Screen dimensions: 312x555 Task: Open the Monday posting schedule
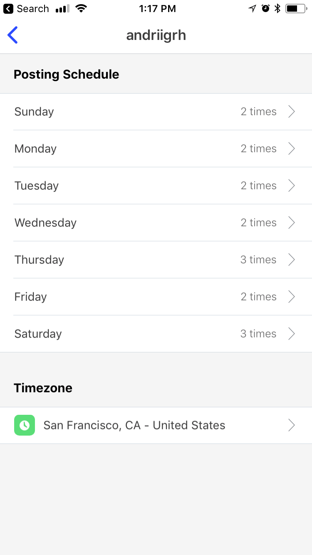click(x=156, y=149)
